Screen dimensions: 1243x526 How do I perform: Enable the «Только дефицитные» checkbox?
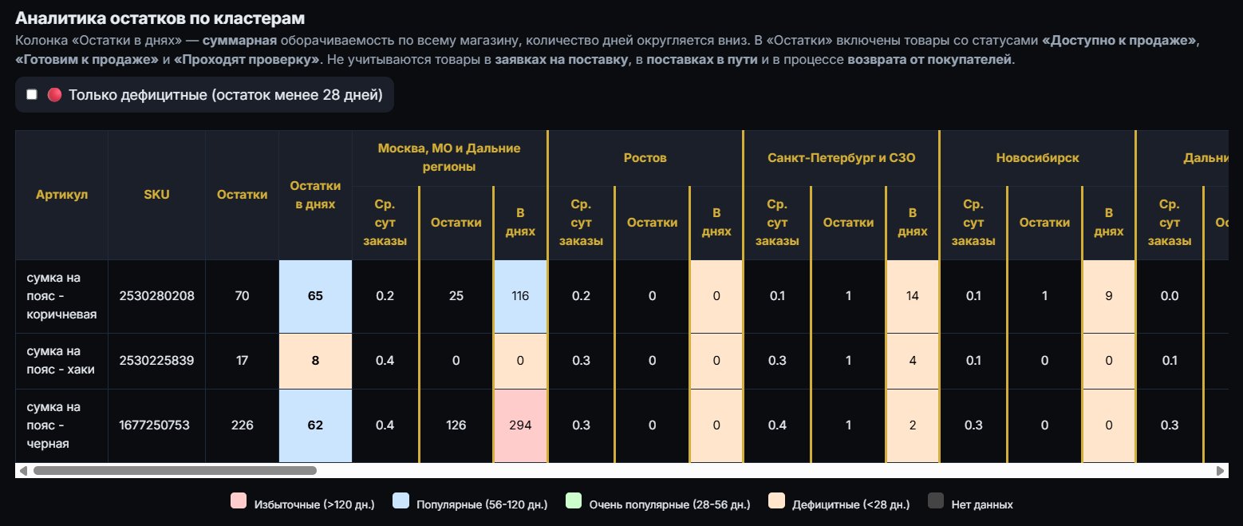[x=32, y=95]
